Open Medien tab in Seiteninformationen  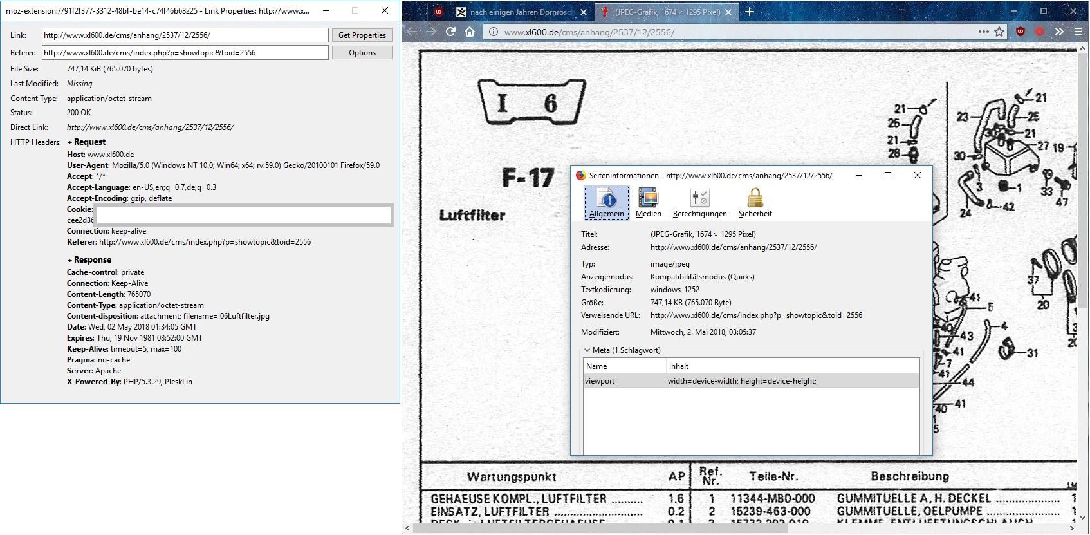[648, 203]
